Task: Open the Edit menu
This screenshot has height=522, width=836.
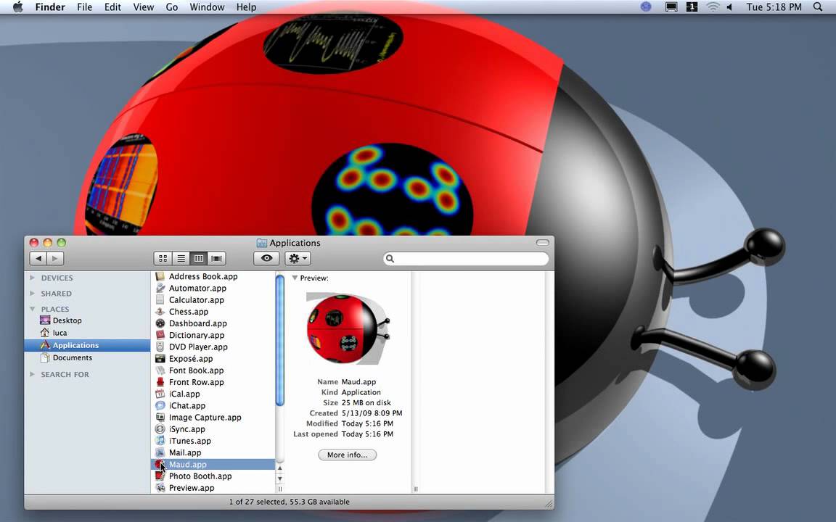Action: click(x=112, y=7)
